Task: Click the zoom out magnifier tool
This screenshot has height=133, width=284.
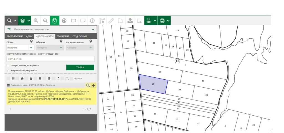Action: (x=45, y=20)
